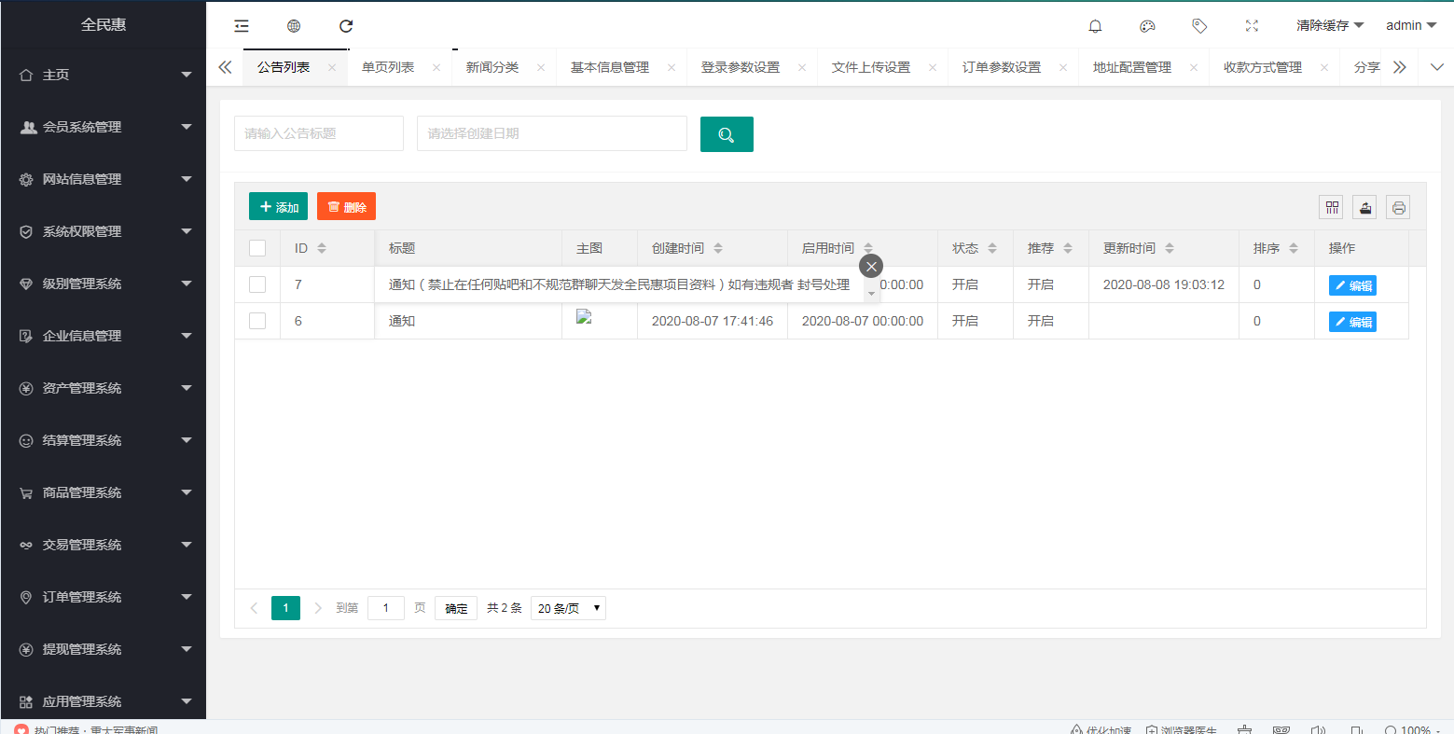The image size is (1454, 734).
Task: Open the globe website icon
Action: [294, 26]
